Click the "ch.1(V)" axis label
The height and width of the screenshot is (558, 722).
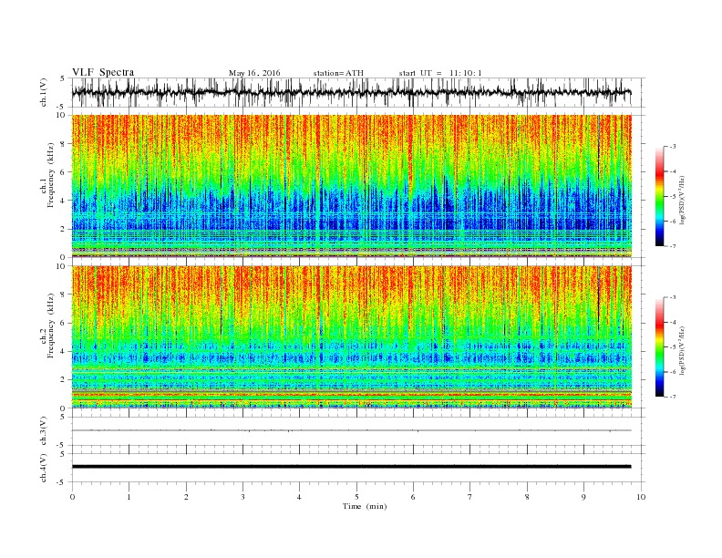44,92
